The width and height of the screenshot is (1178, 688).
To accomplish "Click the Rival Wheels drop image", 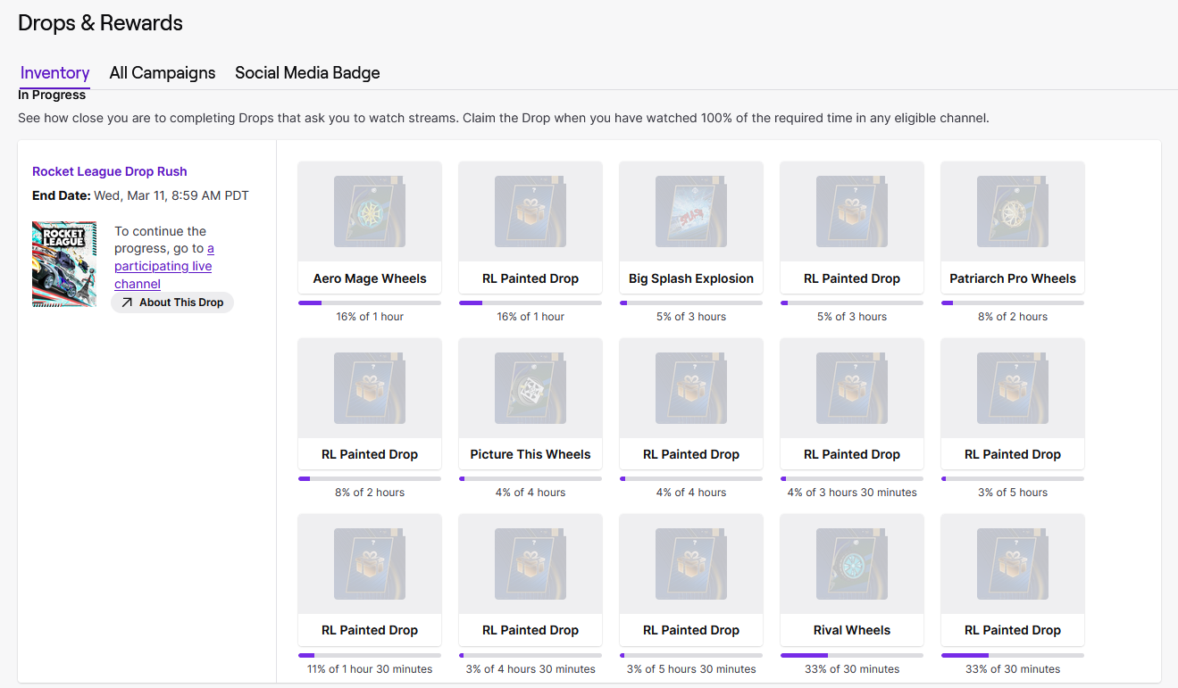I will (852, 563).
